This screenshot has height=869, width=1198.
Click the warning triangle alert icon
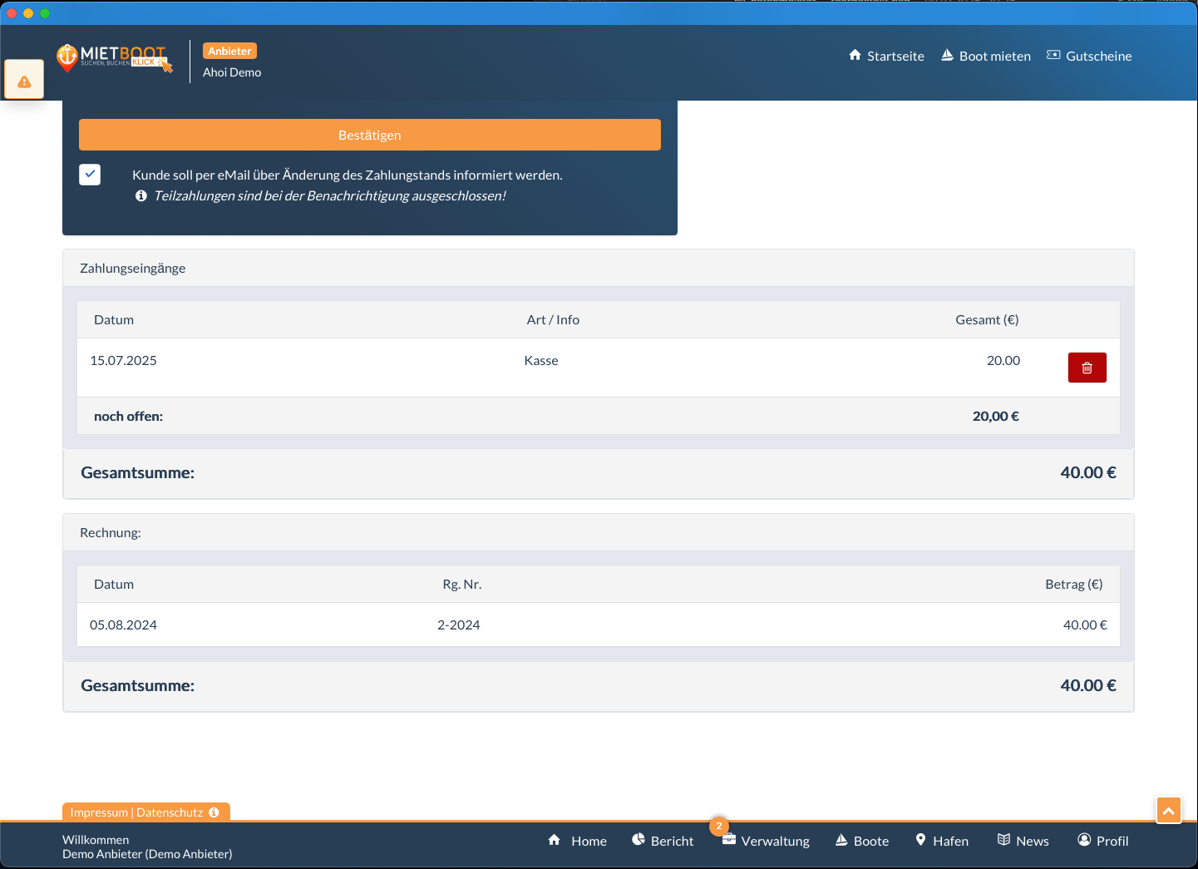24,81
